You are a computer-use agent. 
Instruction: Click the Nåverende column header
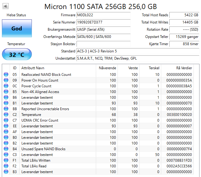107,68
